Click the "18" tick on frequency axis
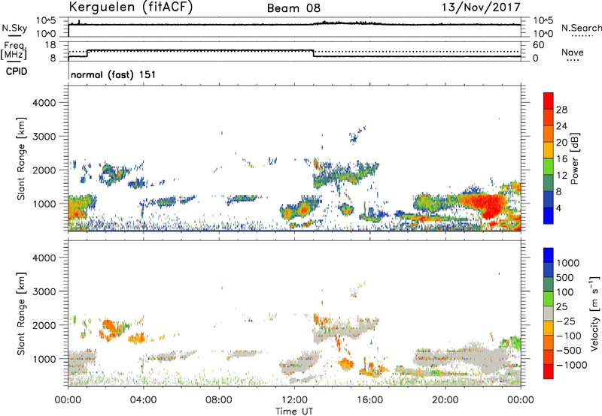Screen dimensions: 602x416 pyautogui.click(x=50, y=45)
